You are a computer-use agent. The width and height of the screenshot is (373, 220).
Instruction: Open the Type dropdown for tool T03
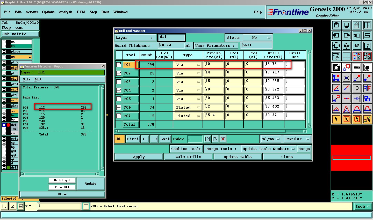[x=188, y=82]
